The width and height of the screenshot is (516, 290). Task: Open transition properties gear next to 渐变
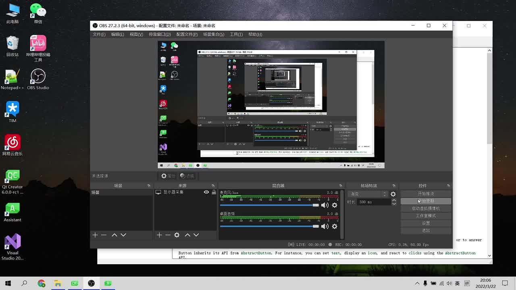[x=393, y=194]
